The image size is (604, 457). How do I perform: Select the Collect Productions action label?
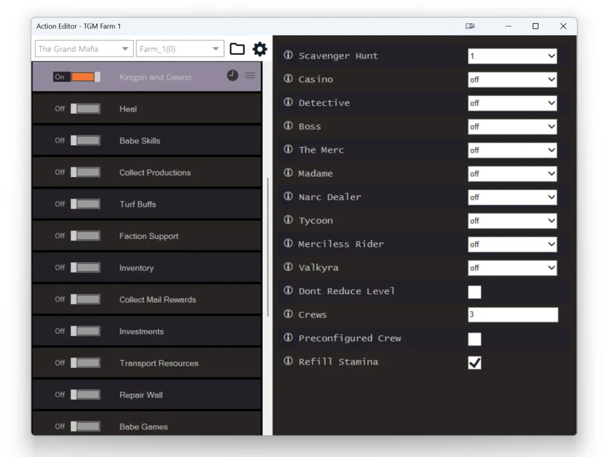click(x=155, y=173)
